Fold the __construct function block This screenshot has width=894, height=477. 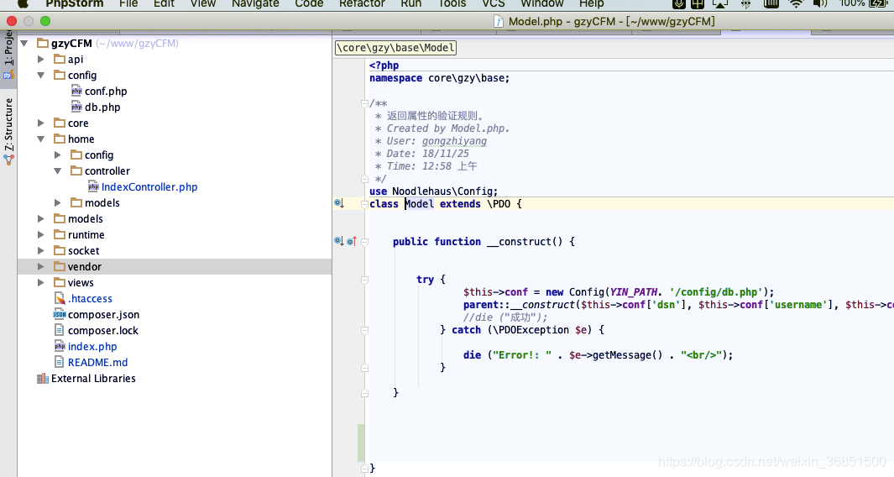364,242
